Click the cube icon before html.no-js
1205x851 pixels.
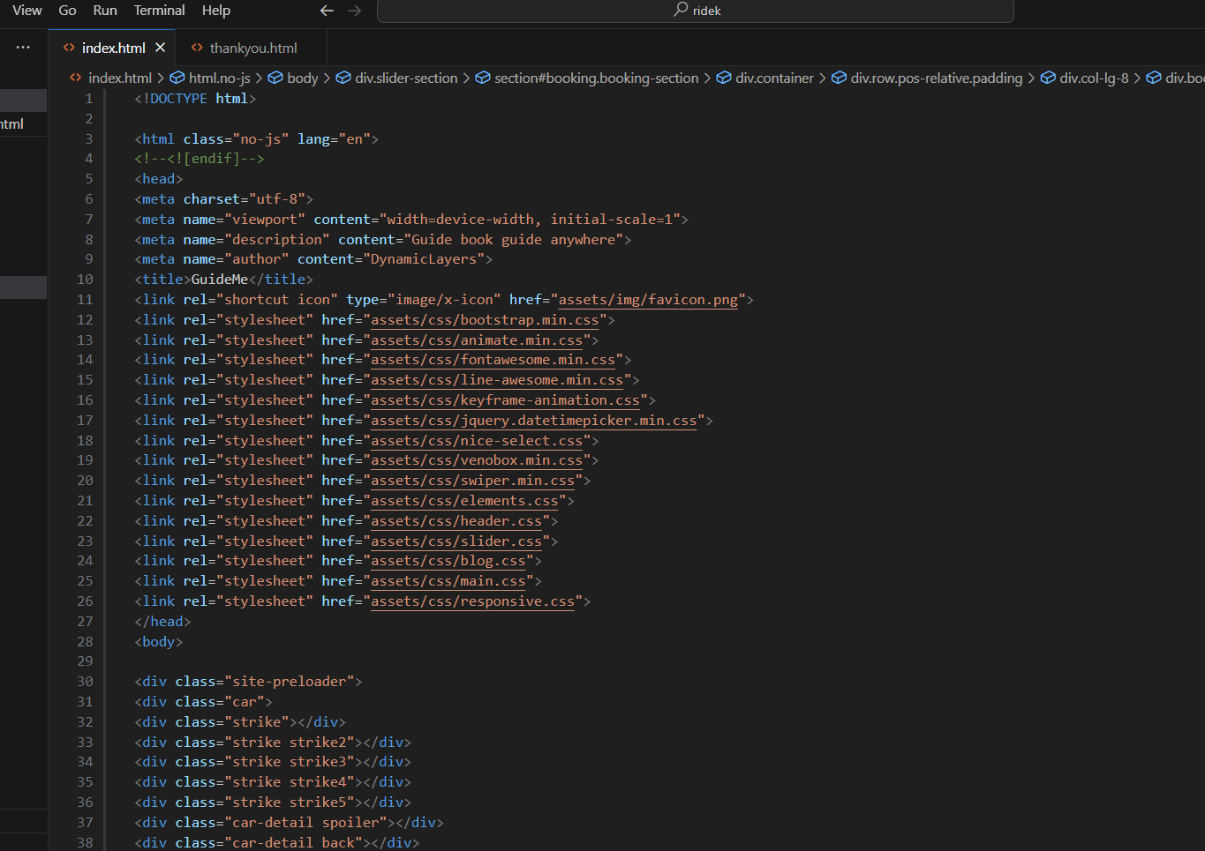click(x=177, y=78)
